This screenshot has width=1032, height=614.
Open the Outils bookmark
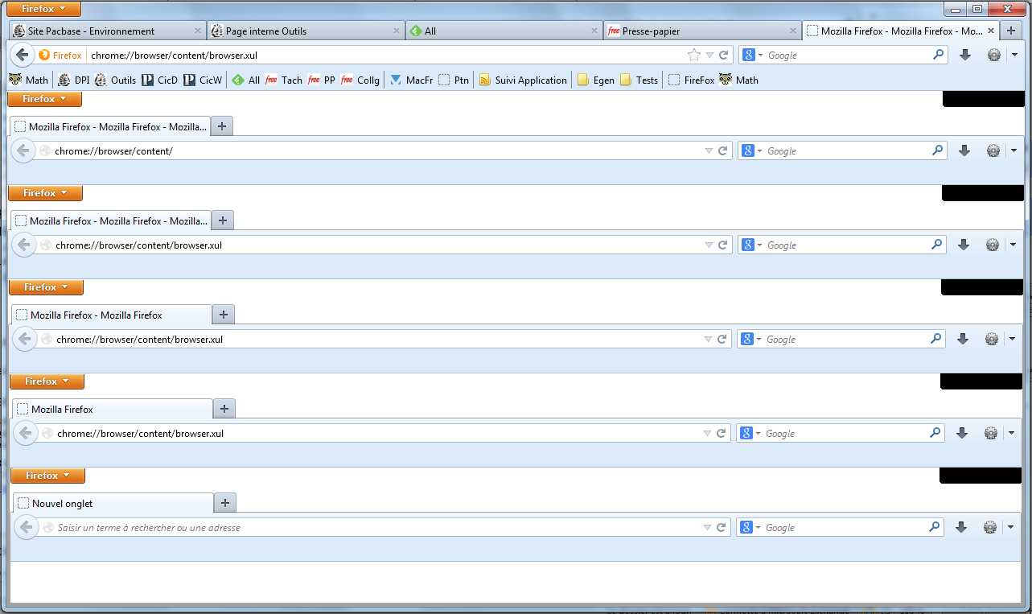click(x=115, y=80)
